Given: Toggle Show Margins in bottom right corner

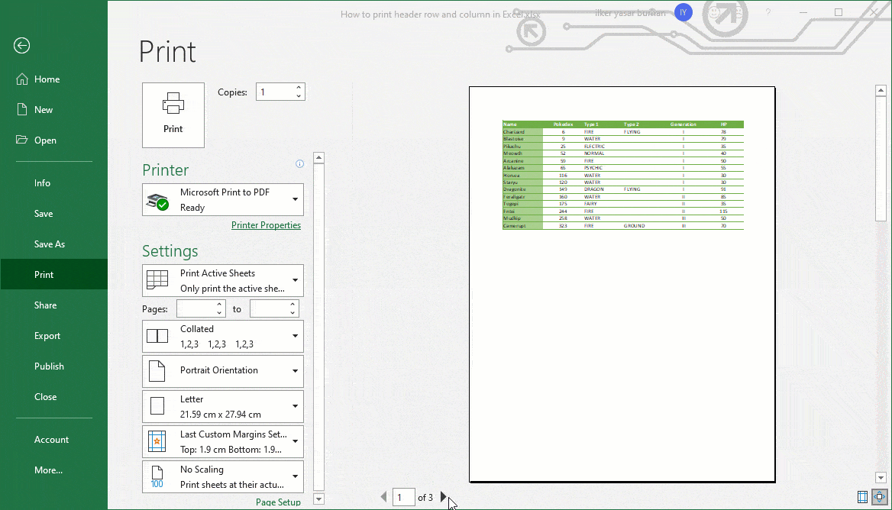Looking at the screenshot, I should point(862,497).
